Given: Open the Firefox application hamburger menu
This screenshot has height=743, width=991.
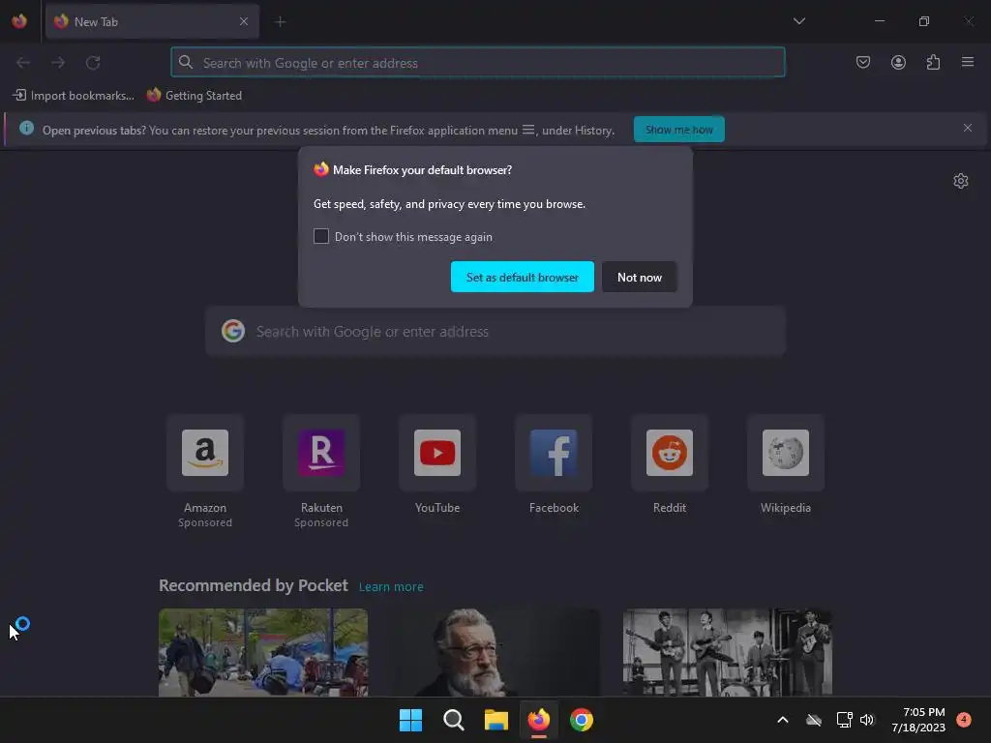Looking at the screenshot, I should pyautogui.click(x=968, y=62).
